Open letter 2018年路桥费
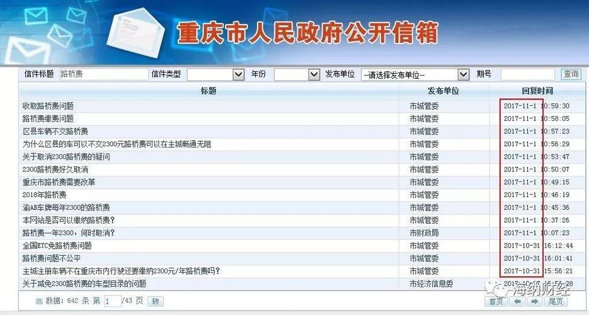 pyautogui.click(x=44, y=195)
